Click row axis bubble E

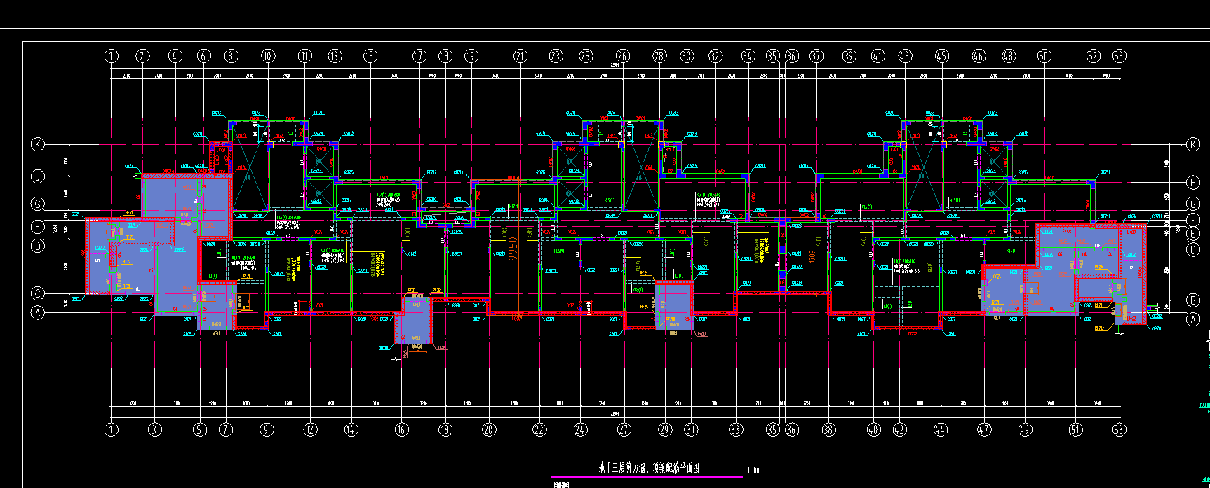(x=1193, y=233)
